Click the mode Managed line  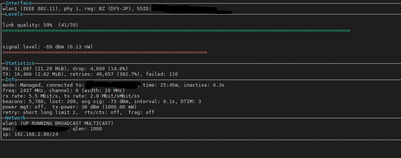click(113, 85)
